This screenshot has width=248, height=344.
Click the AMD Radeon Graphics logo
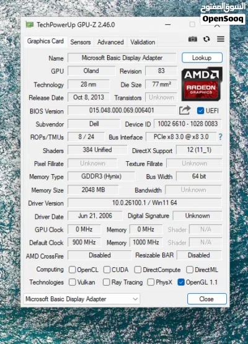coord(201,84)
